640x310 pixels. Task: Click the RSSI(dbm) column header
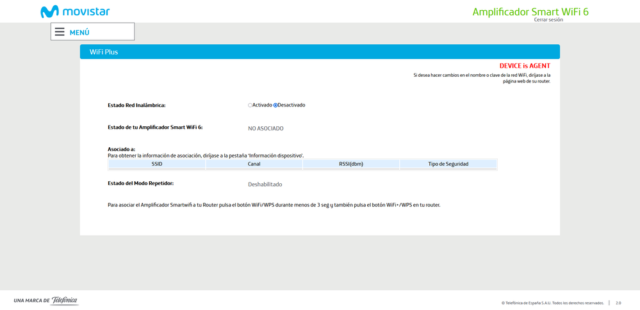[x=351, y=164]
